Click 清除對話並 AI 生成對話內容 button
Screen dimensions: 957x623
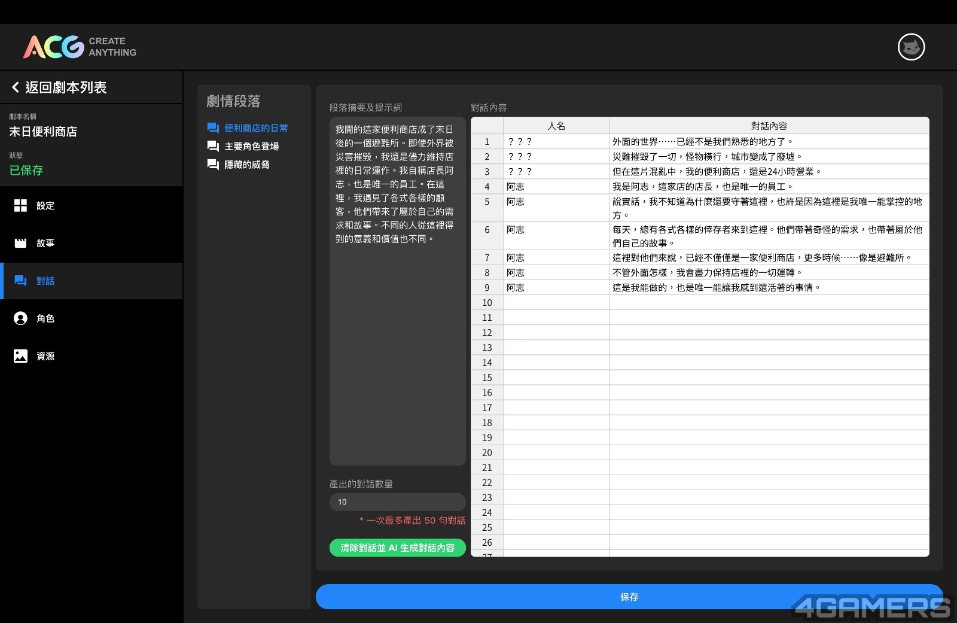(397, 548)
